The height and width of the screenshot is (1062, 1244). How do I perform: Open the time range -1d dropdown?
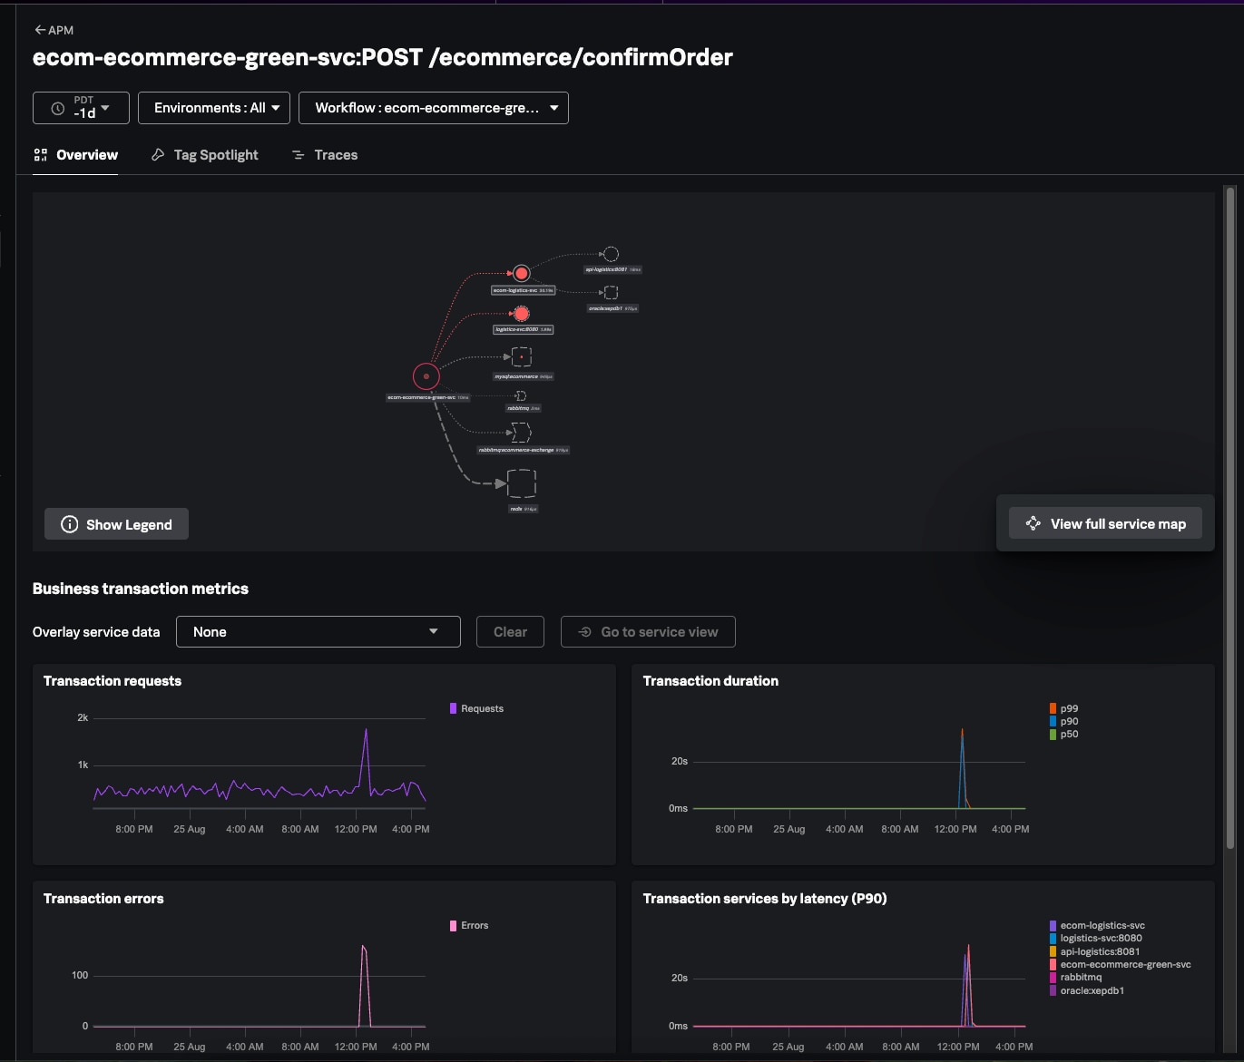pyautogui.click(x=81, y=108)
